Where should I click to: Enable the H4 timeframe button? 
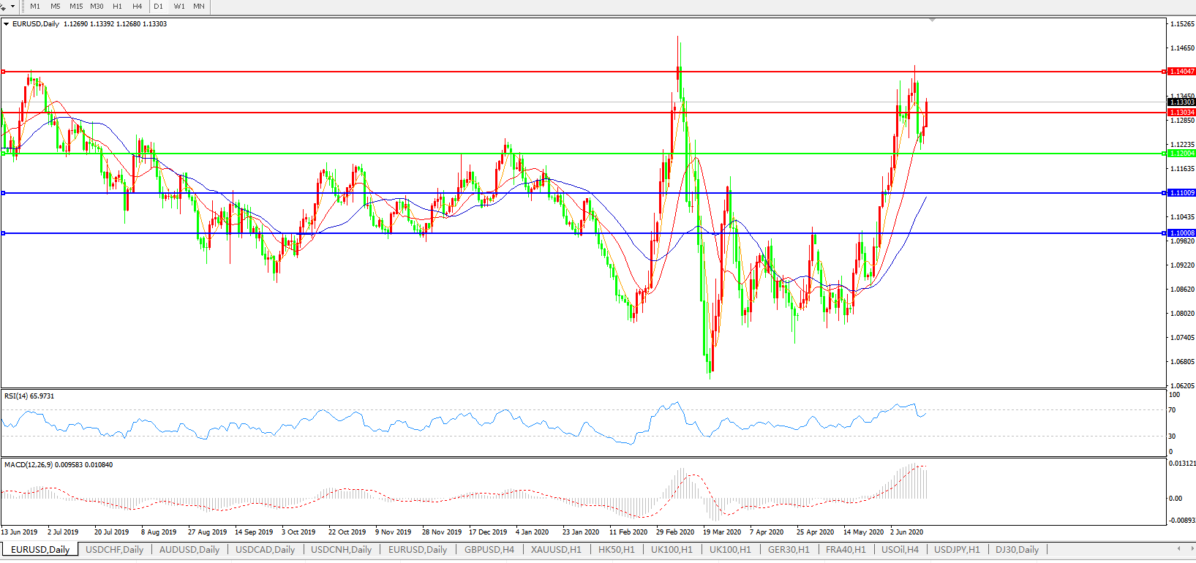[x=138, y=7]
